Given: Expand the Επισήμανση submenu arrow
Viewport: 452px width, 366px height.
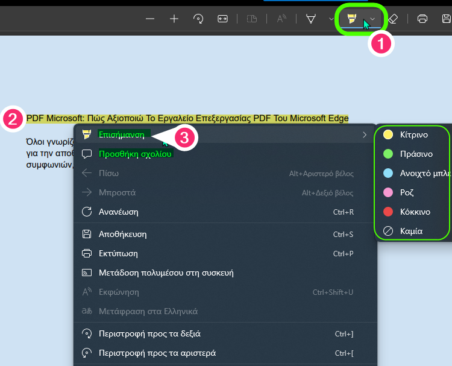Looking at the screenshot, I should [x=364, y=134].
